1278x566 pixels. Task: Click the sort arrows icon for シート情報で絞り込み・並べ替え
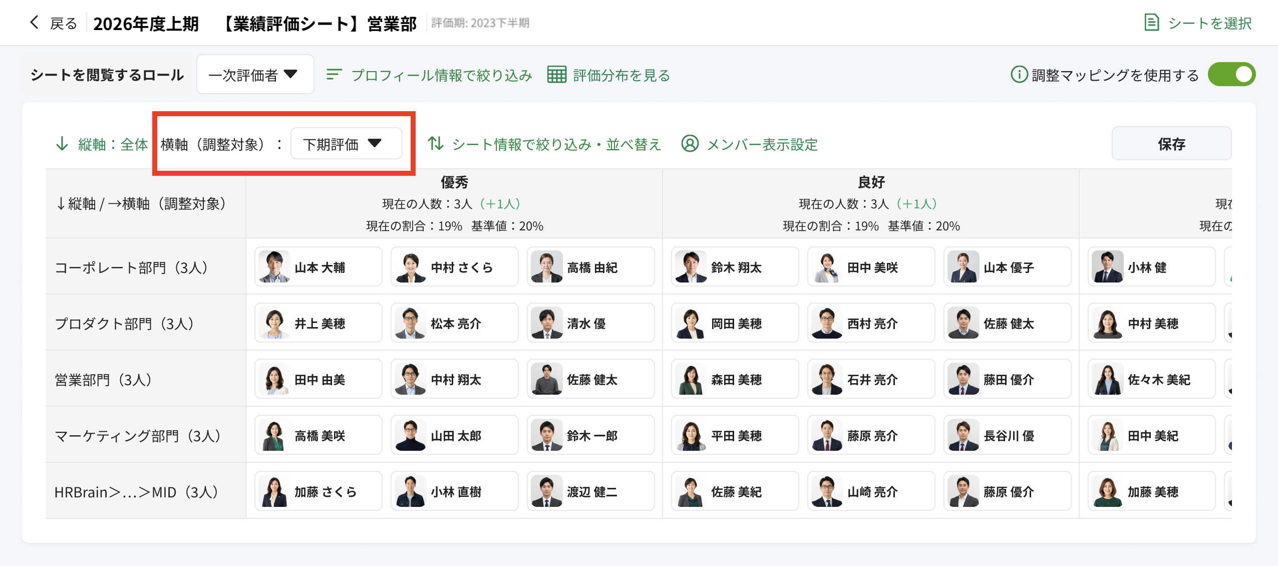click(436, 144)
